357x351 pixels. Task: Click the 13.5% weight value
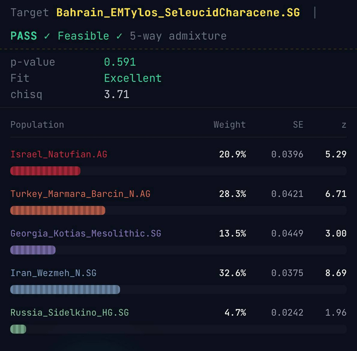[x=232, y=233]
